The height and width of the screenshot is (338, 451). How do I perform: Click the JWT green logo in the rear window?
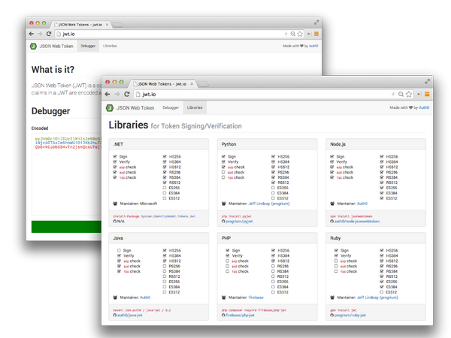[33, 46]
